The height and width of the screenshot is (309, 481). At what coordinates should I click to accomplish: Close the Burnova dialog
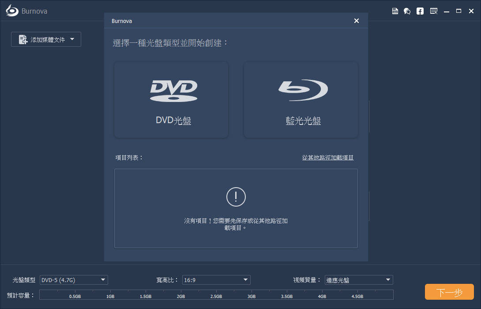[x=357, y=21]
